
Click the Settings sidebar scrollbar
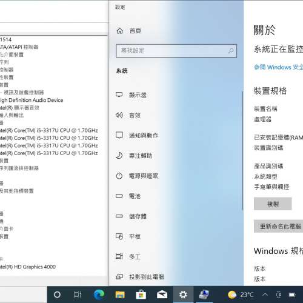tap(242, 150)
